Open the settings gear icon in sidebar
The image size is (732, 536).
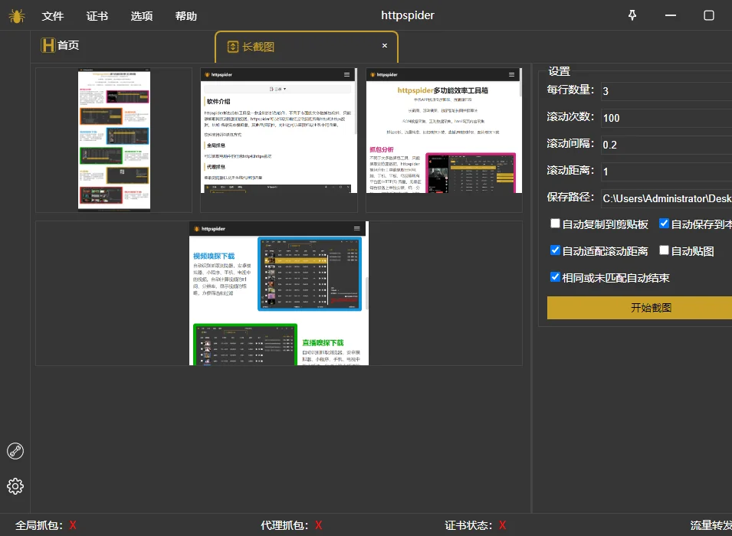coord(15,486)
